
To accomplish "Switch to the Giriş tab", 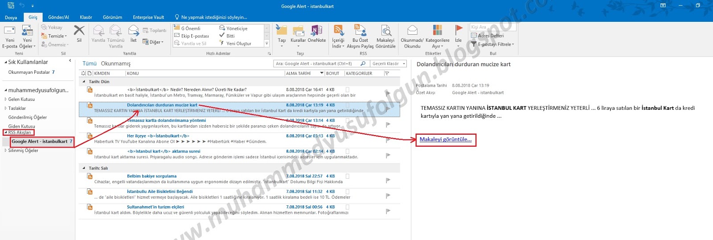I will point(33,17).
